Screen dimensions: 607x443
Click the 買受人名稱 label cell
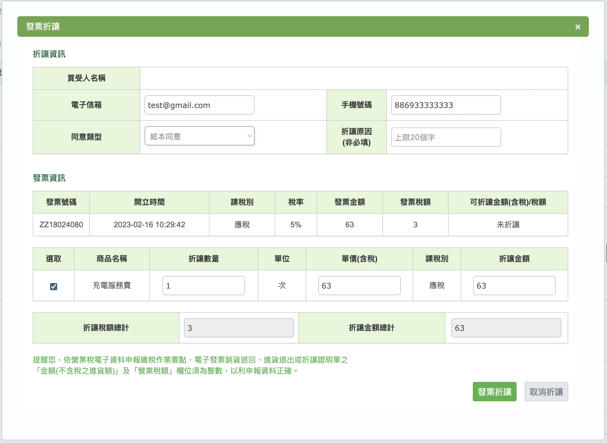click(86, 78)
